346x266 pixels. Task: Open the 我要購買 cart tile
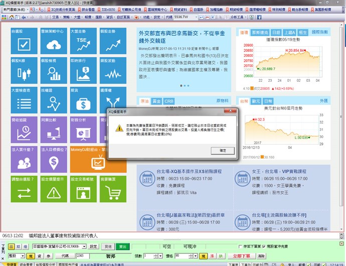click(x=113, y=189)
